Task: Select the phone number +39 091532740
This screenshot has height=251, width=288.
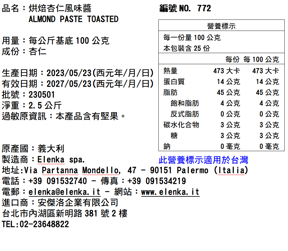Action: (58, 181)
